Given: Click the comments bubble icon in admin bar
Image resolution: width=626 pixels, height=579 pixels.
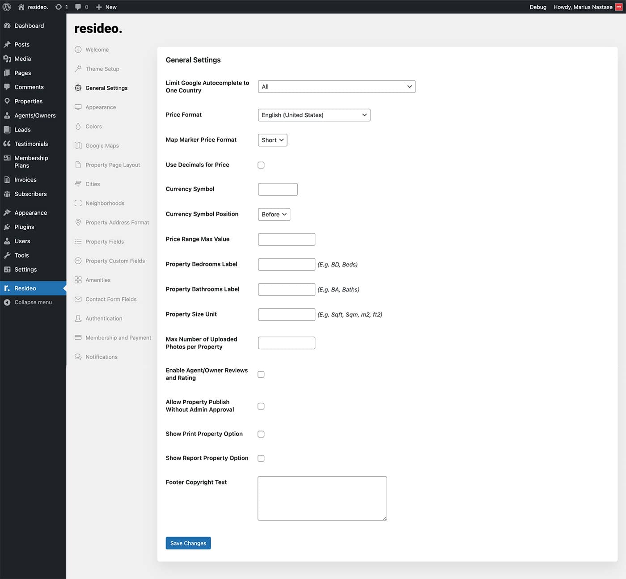Looking at the screenshot, I should [x=78, y=7].
